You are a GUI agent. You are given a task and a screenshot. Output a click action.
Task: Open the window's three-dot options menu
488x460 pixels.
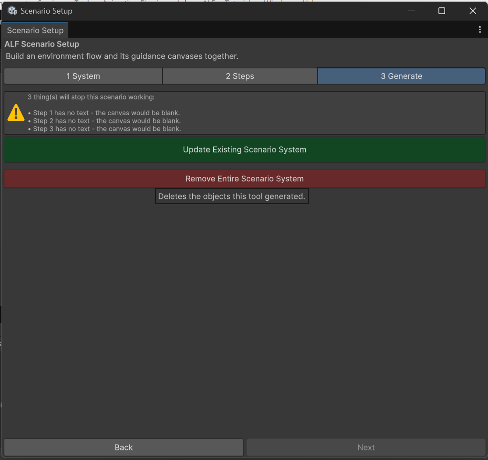pyautogui.click(x=480, y=29)
